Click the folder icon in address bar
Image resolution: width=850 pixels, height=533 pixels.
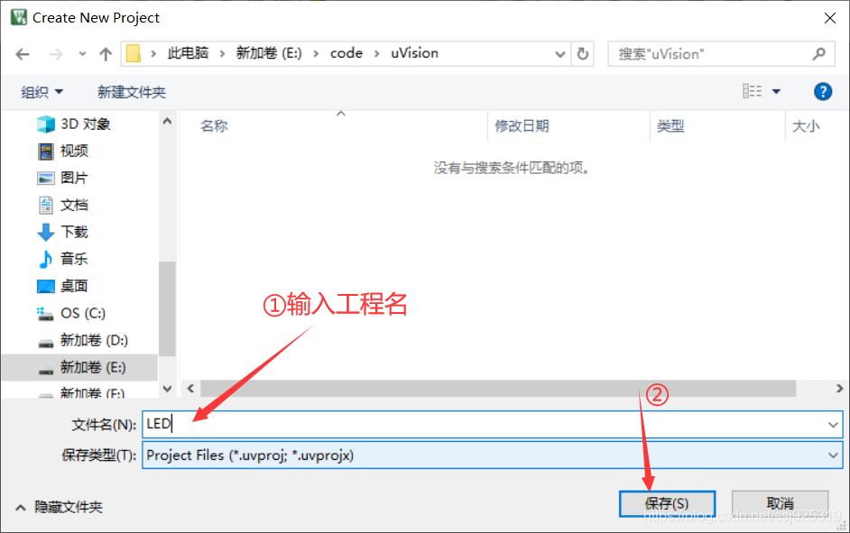(x=134, y=53)
